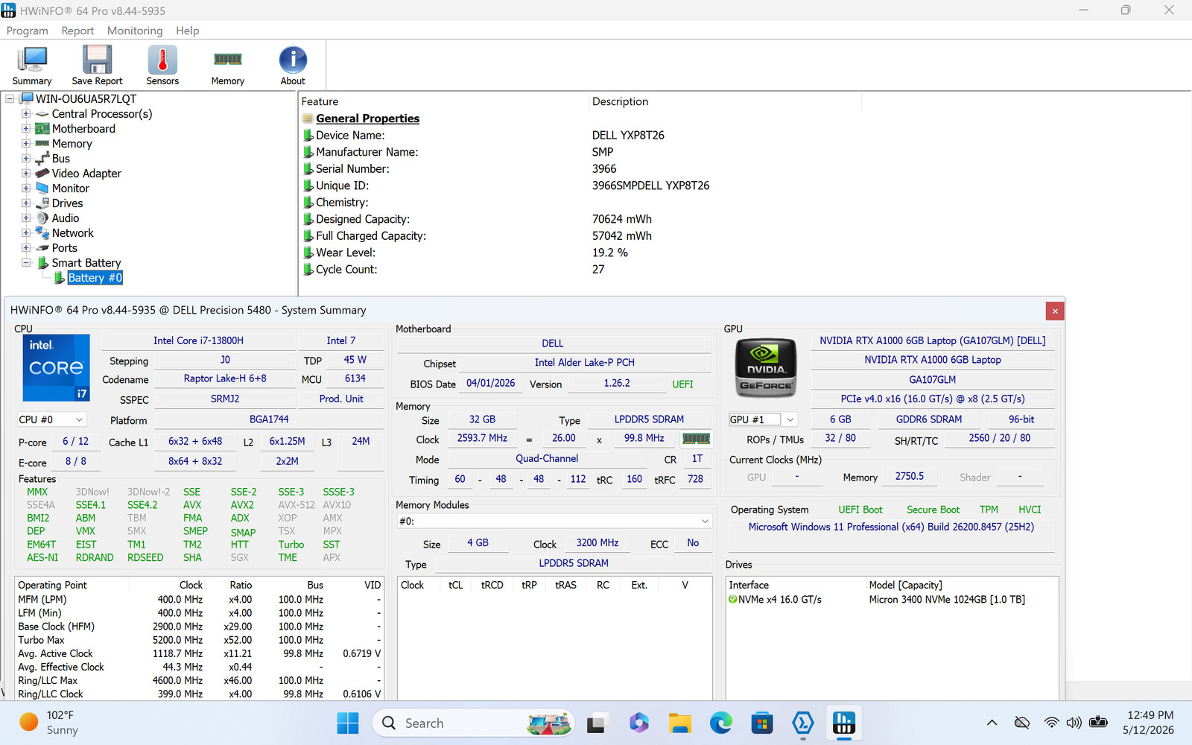Expand Central Processor(s) tree node
This screenshot has height=745, width=1192.
26,114
